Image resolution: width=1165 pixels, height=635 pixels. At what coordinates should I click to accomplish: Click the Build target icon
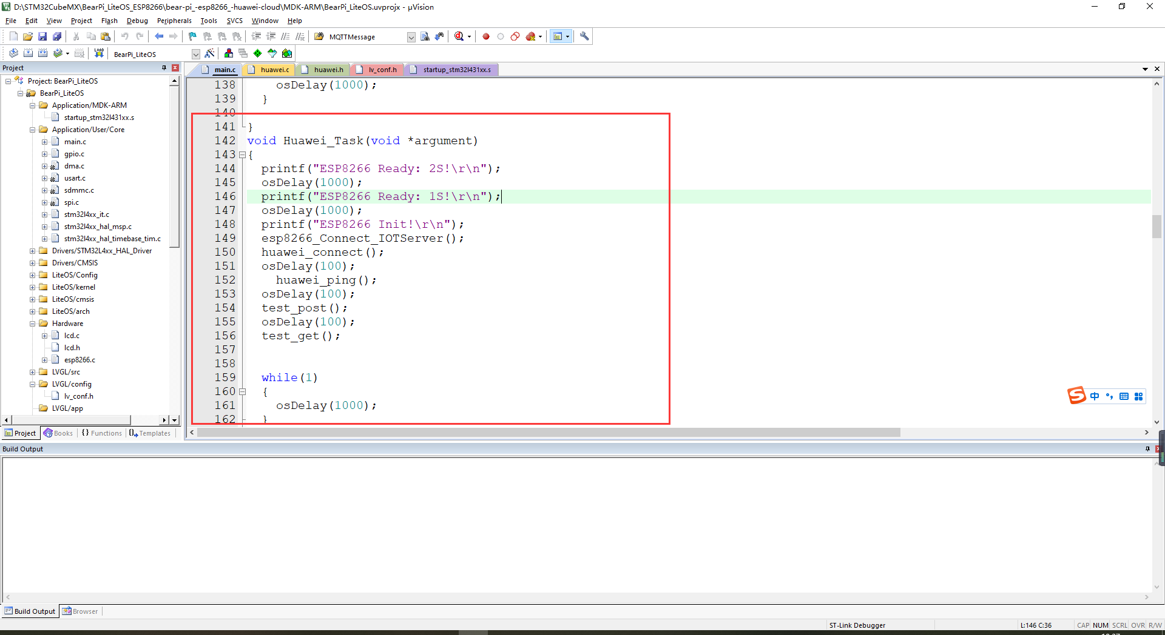[x=28, y=53]
